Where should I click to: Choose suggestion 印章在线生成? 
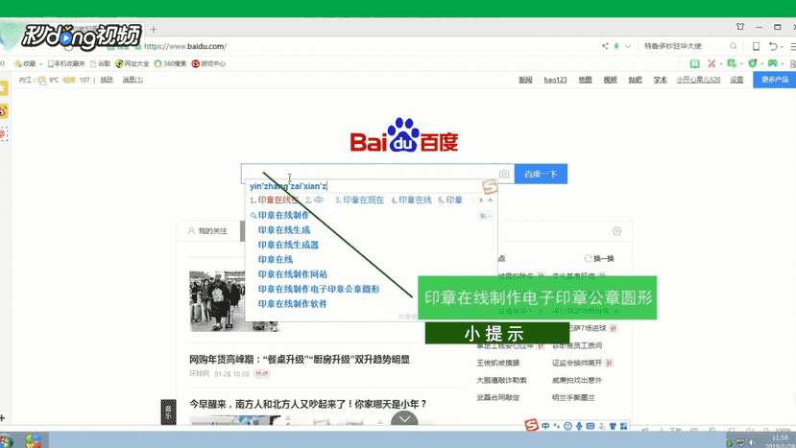pos(284,230)
